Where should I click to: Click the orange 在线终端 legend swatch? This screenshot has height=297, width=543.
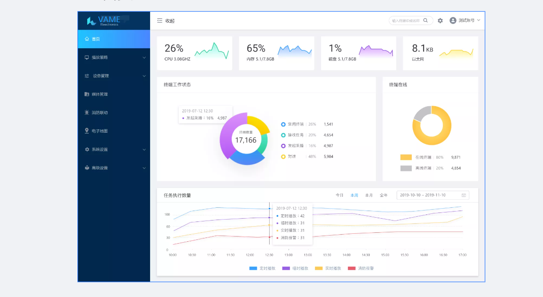pos(406,157)
